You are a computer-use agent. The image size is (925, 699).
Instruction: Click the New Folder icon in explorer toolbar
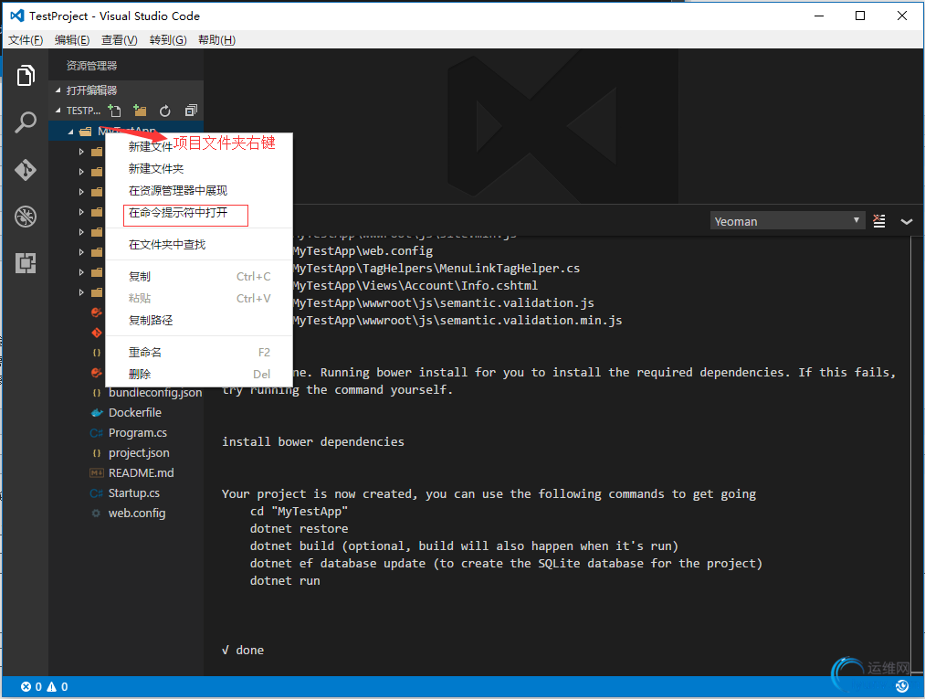point(140,111)
